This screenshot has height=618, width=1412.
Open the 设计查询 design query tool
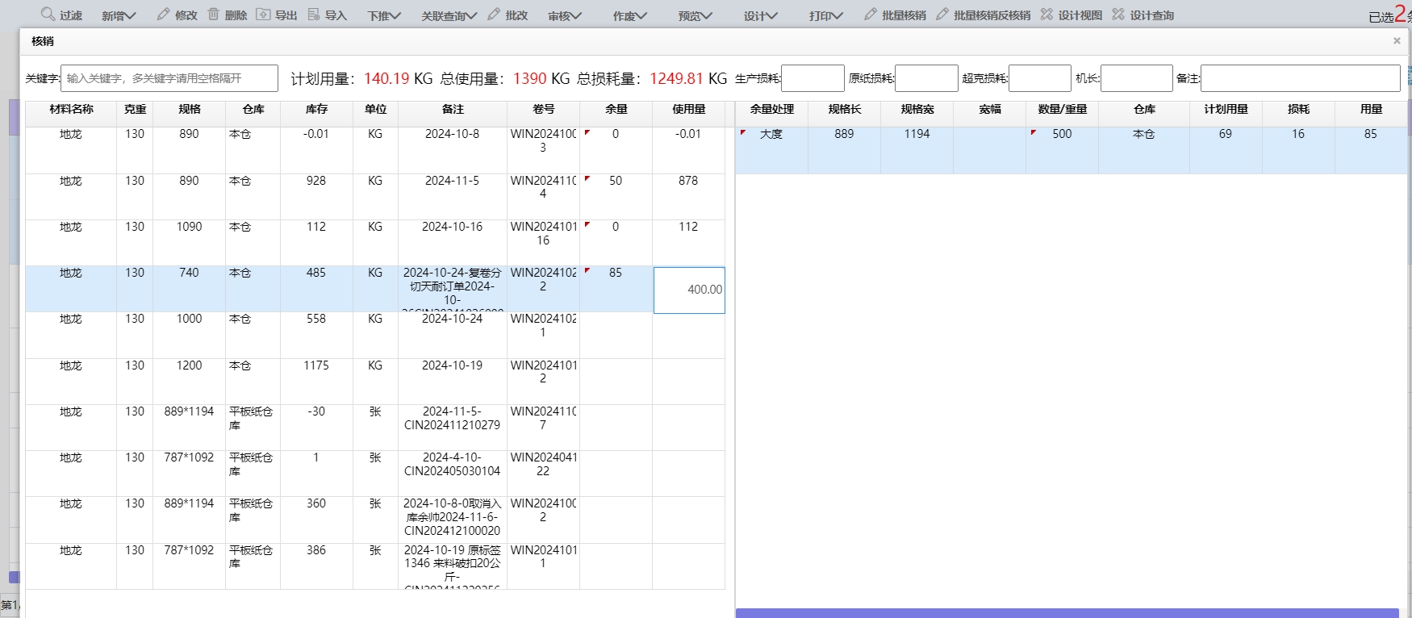[x=1118, y=15]
